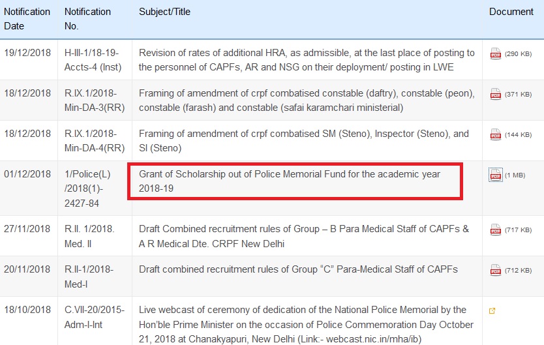
Task: Open PDF icon for HRA rates revision
Action: pyautogui.click(x=496, y=53)
